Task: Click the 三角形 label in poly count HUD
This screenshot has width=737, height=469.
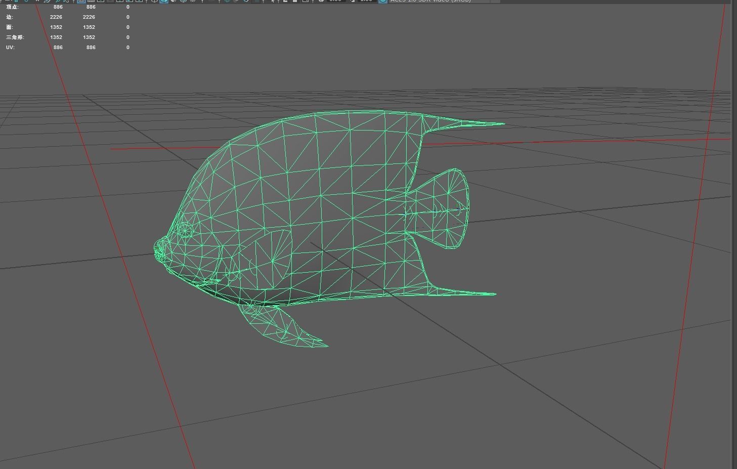Action: (x=15, y=37)
